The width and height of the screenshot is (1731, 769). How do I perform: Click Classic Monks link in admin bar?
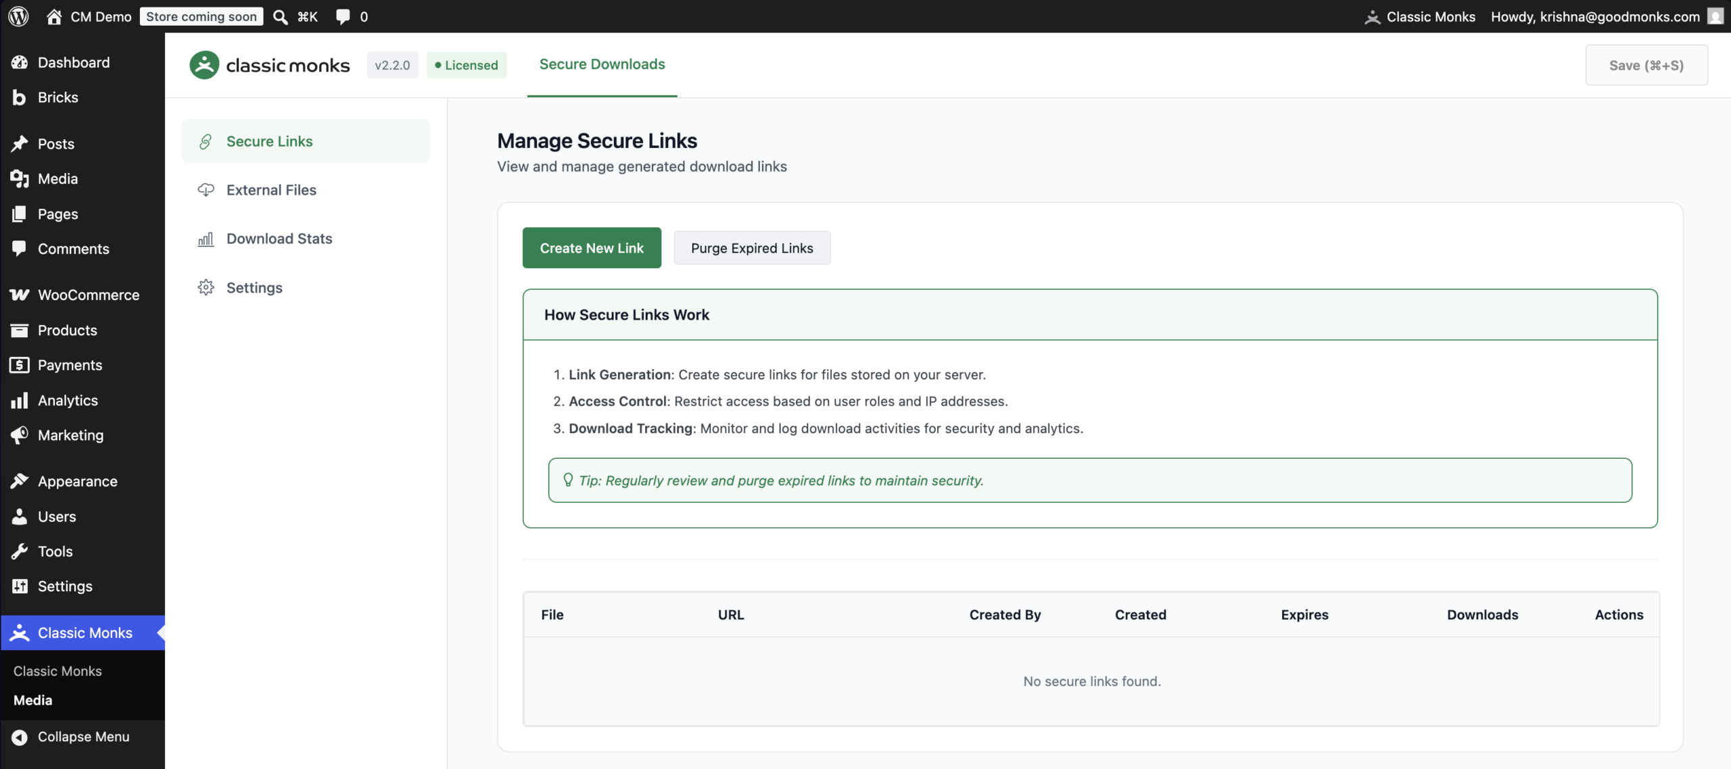1431,16
